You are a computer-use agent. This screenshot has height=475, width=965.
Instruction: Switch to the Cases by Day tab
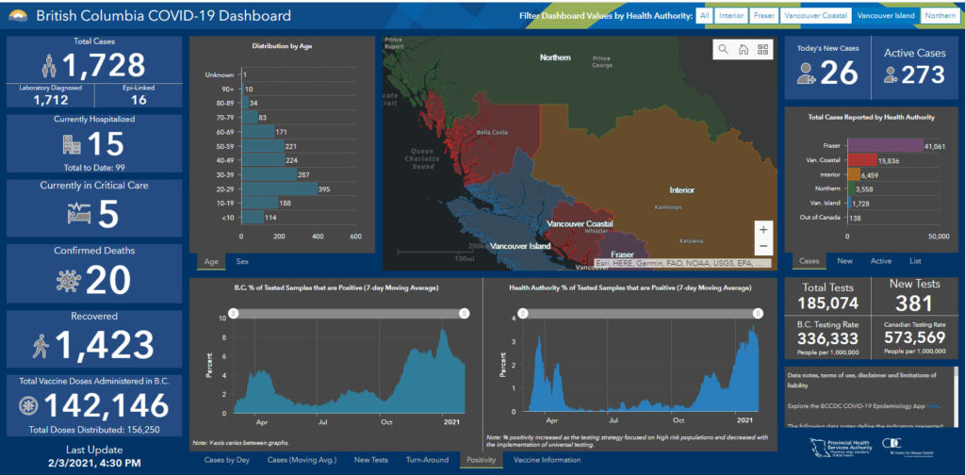[x=226, y=460]
